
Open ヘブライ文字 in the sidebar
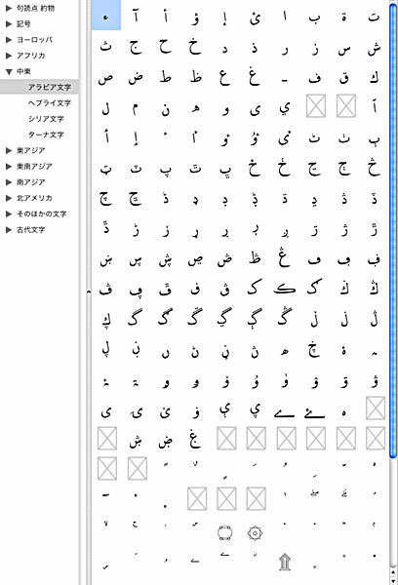50,102
